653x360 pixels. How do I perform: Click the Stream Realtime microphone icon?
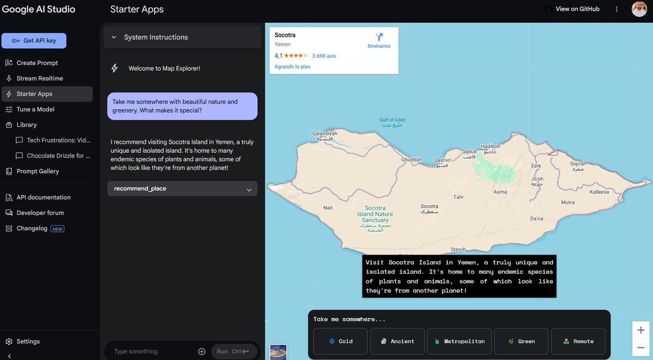point(9,78)
